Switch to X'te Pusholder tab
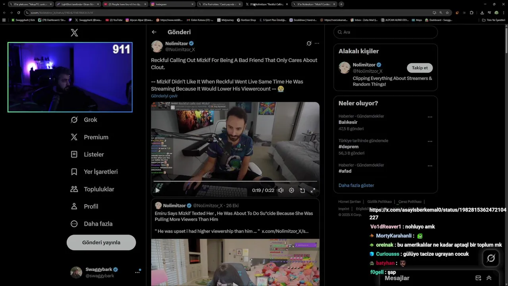The height and width of the screenshot is (286, 508). [219, 4]
